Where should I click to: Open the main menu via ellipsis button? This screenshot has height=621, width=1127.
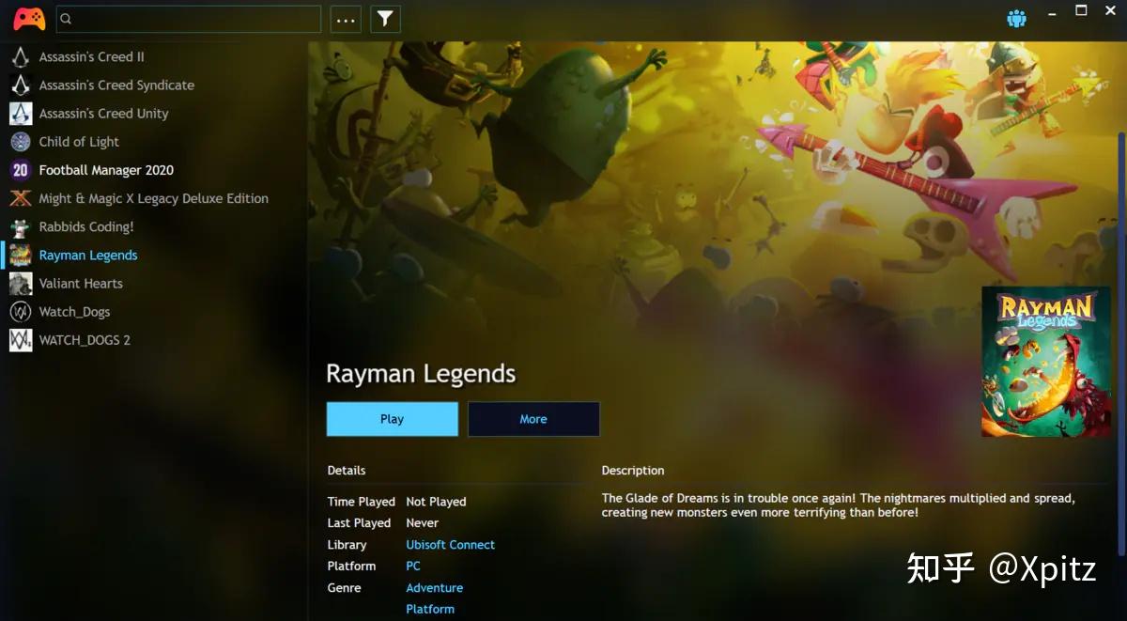click(x=346, y=18)
